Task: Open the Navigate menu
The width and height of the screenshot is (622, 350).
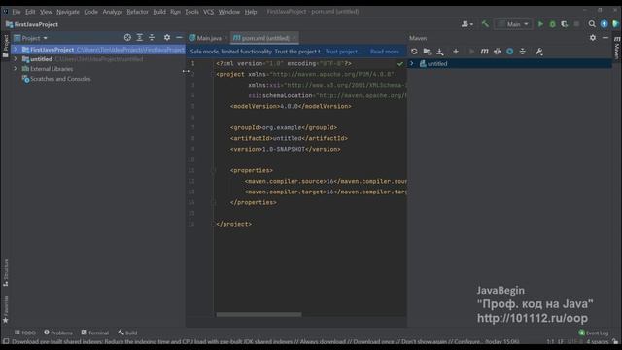Action: pos(68,12)
